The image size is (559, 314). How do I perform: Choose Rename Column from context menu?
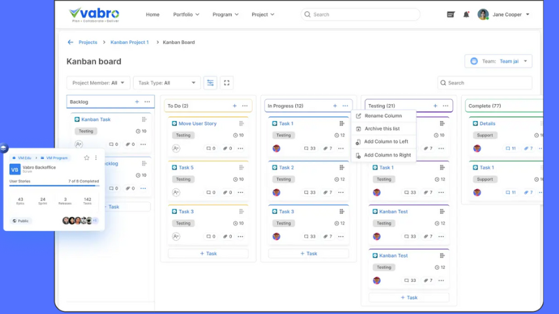384,116
